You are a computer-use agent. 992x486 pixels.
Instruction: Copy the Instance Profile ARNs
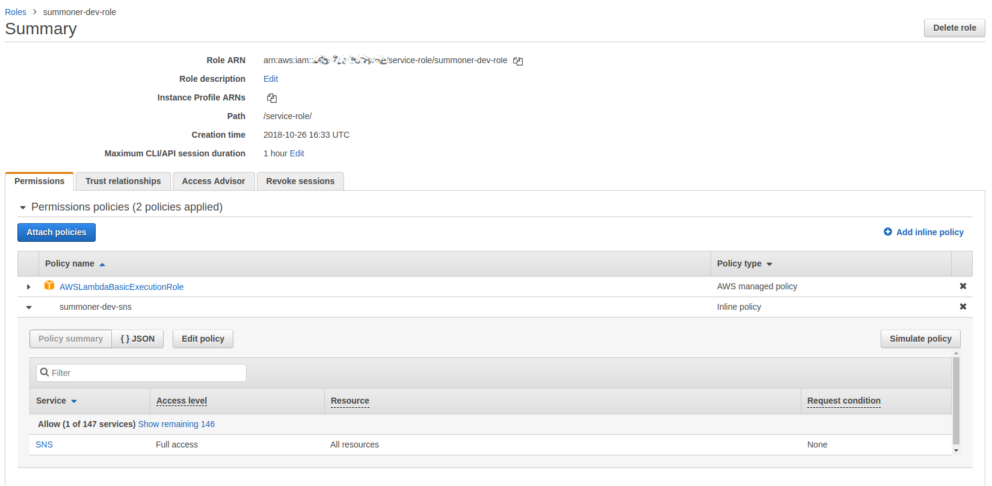tap(272, 98)
